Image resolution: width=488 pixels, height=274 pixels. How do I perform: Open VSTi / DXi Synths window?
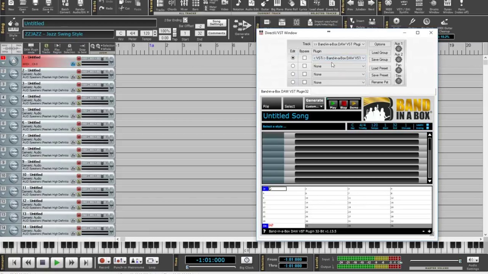(404, 6)
